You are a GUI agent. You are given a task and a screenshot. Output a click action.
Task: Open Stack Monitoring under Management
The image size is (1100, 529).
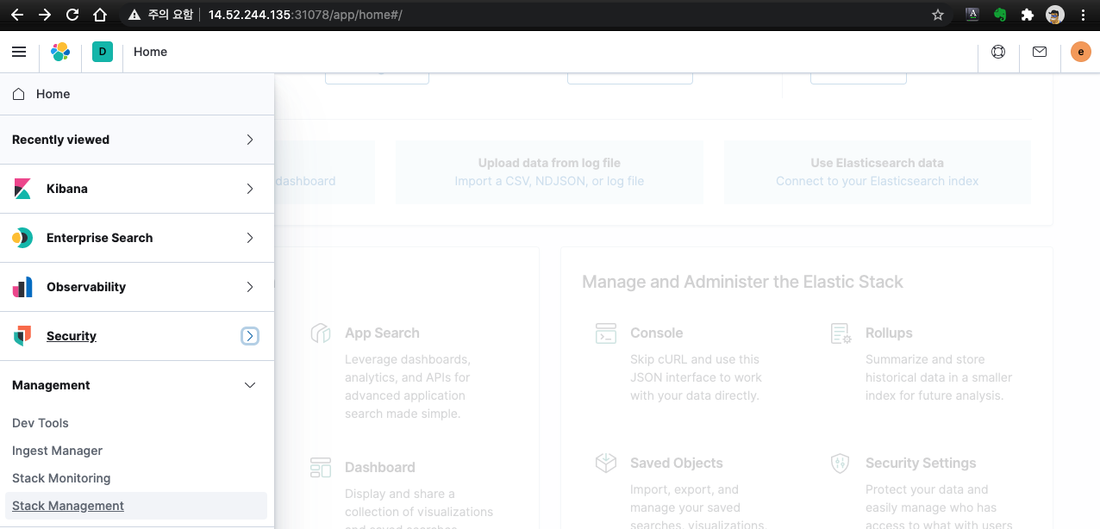[x=61, y=478]
